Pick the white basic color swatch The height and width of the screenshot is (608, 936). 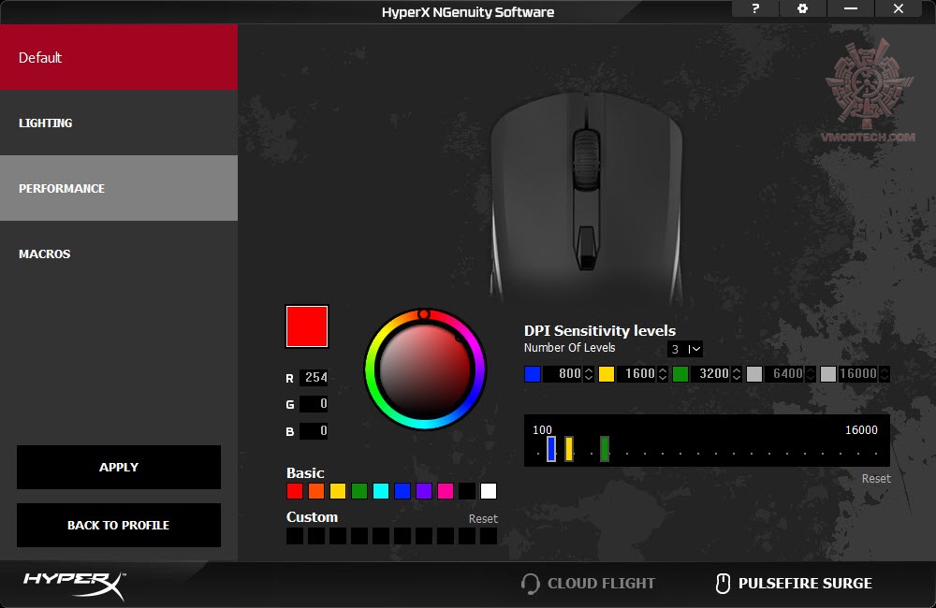tap(489, 491)
